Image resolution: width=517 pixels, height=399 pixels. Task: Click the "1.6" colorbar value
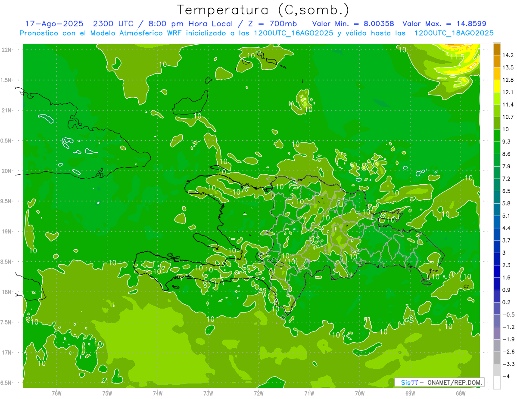[x=507, y=278]
